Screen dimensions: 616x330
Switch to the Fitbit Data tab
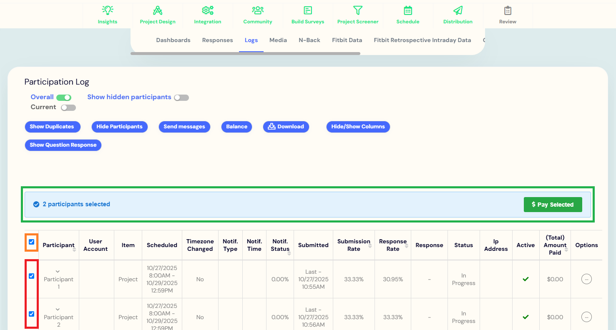point(347,40)
